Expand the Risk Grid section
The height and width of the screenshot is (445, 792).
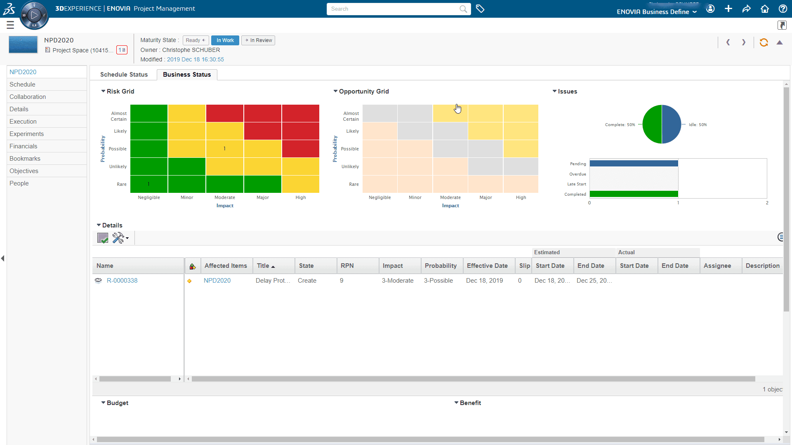103,91
